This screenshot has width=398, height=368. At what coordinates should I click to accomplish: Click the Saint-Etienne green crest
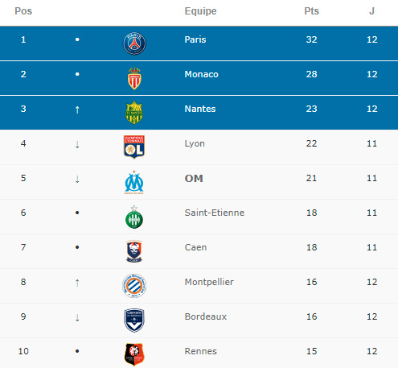tap(134, 217)
